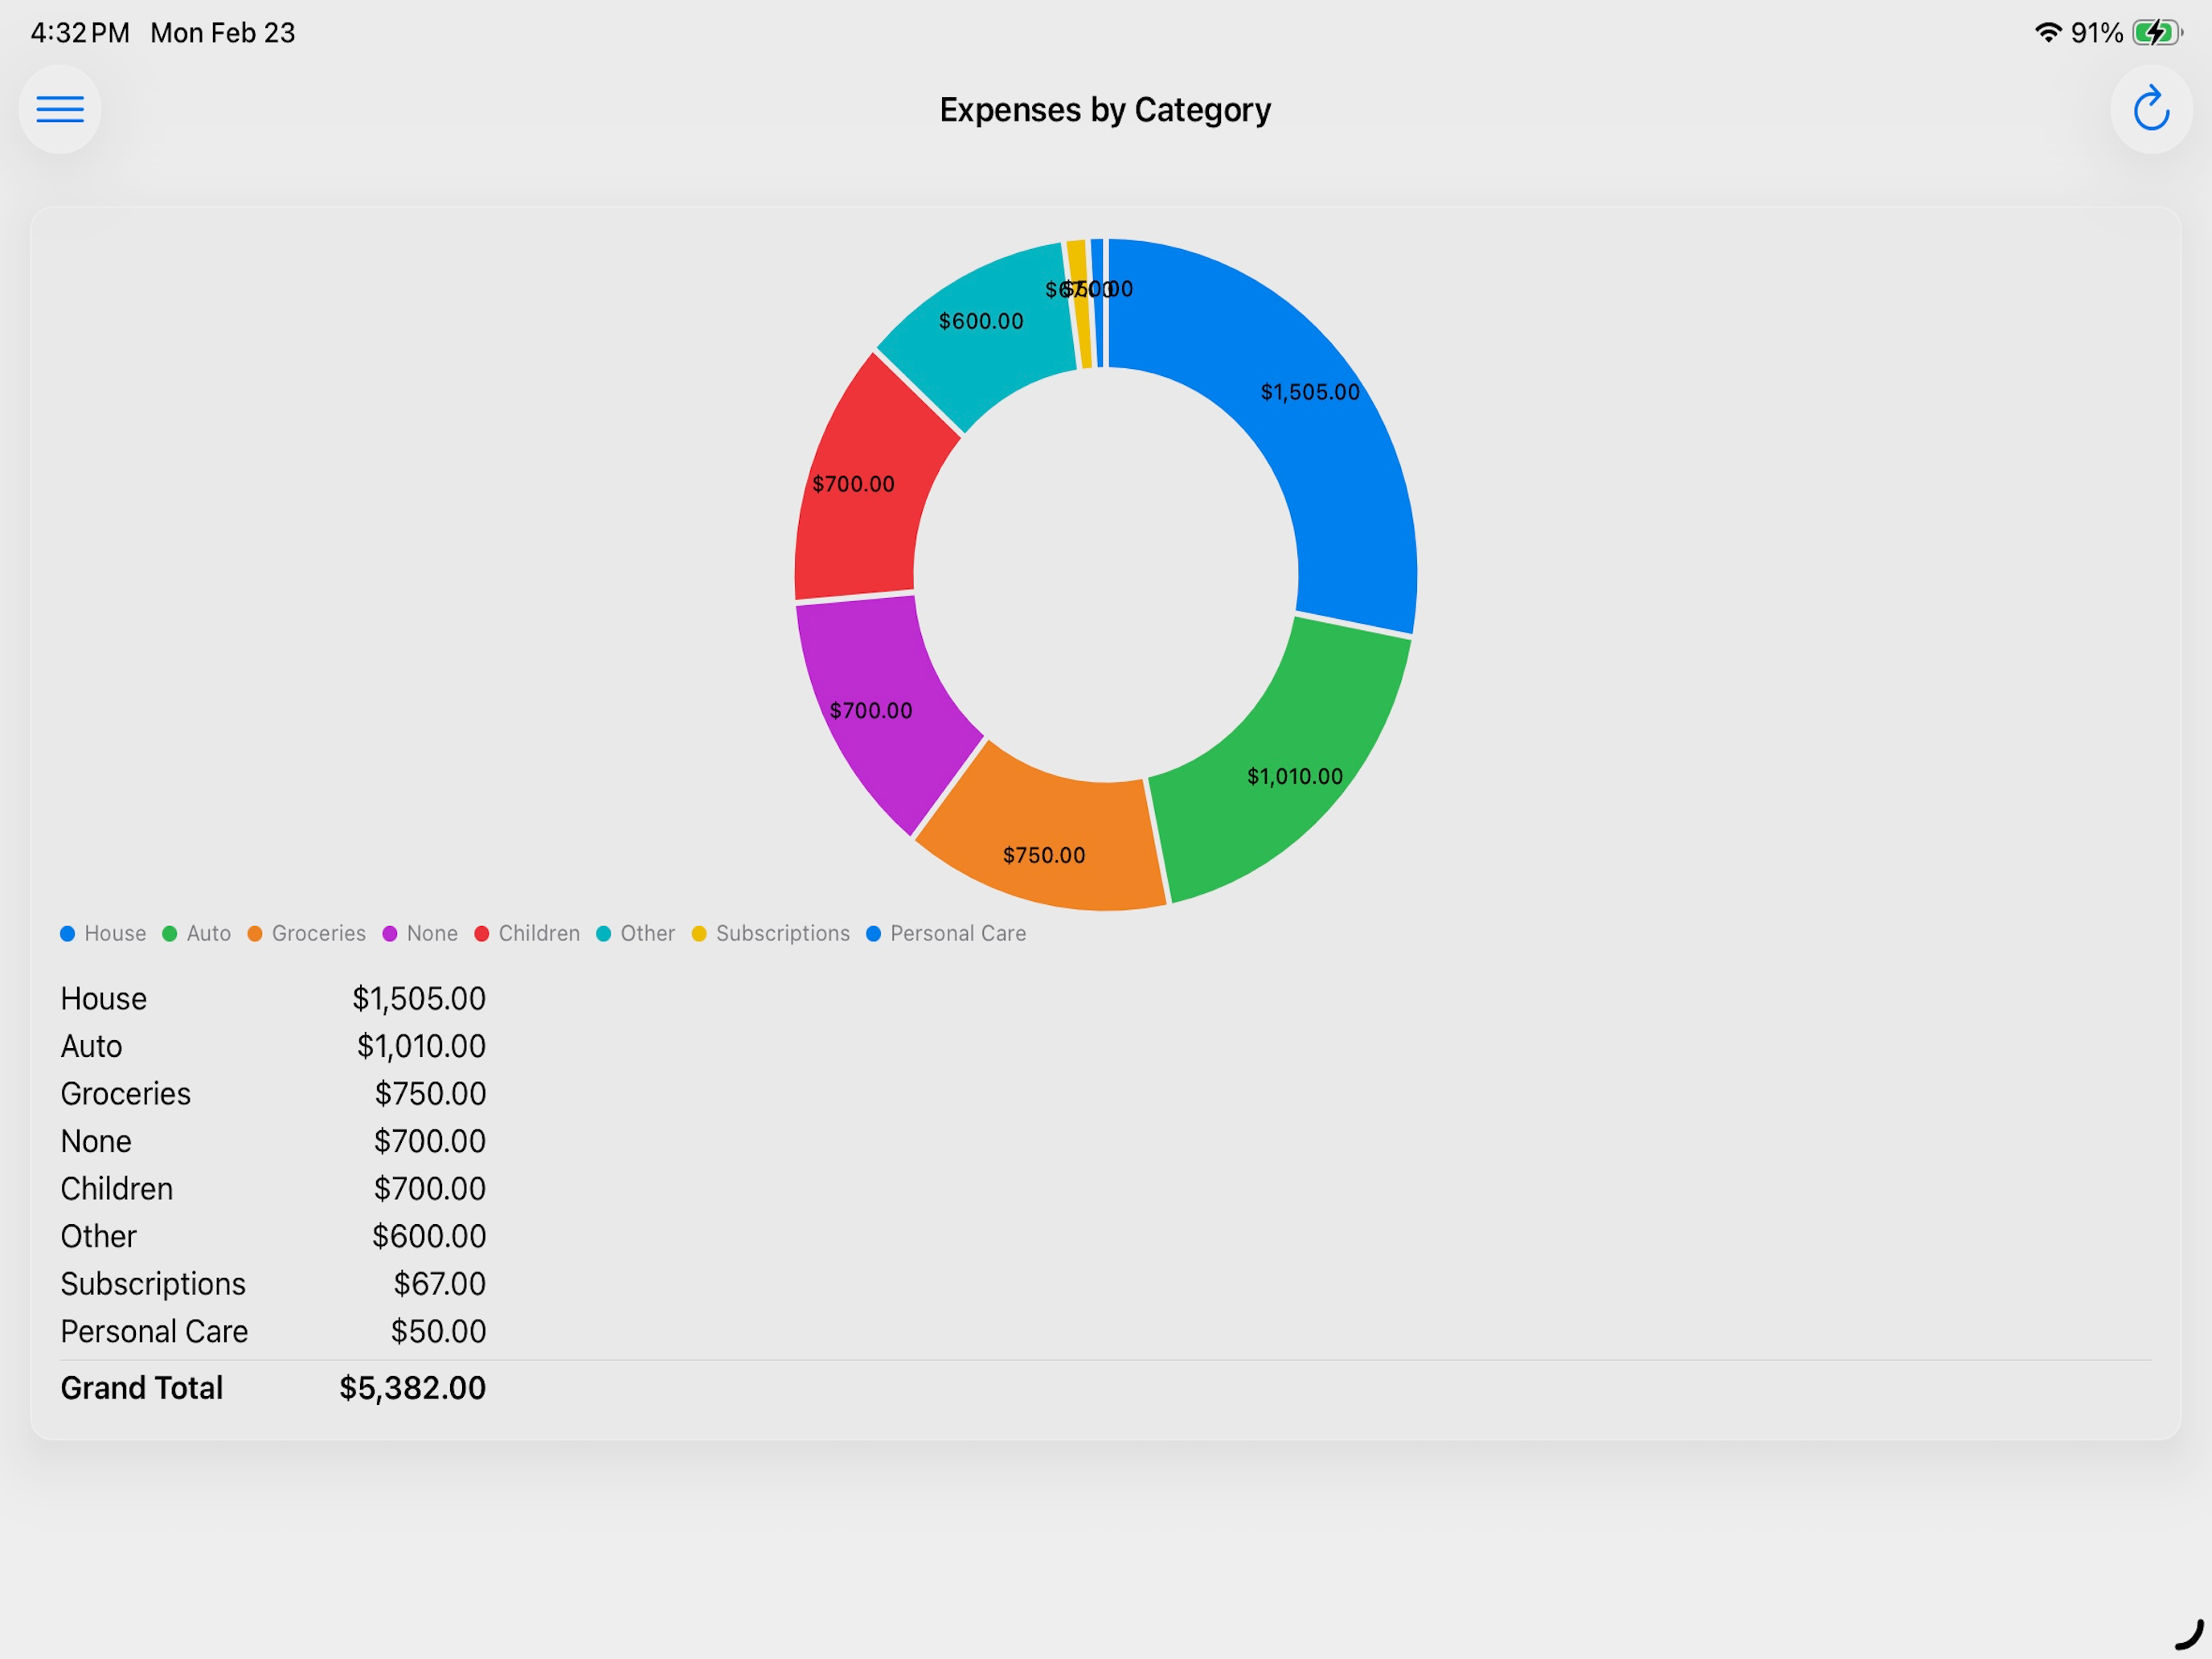Image resolution: width=2212 pixels, height=1659 pixels.
Task: Click the $750.00 label on chart
Action: [x=1044, y=855]
